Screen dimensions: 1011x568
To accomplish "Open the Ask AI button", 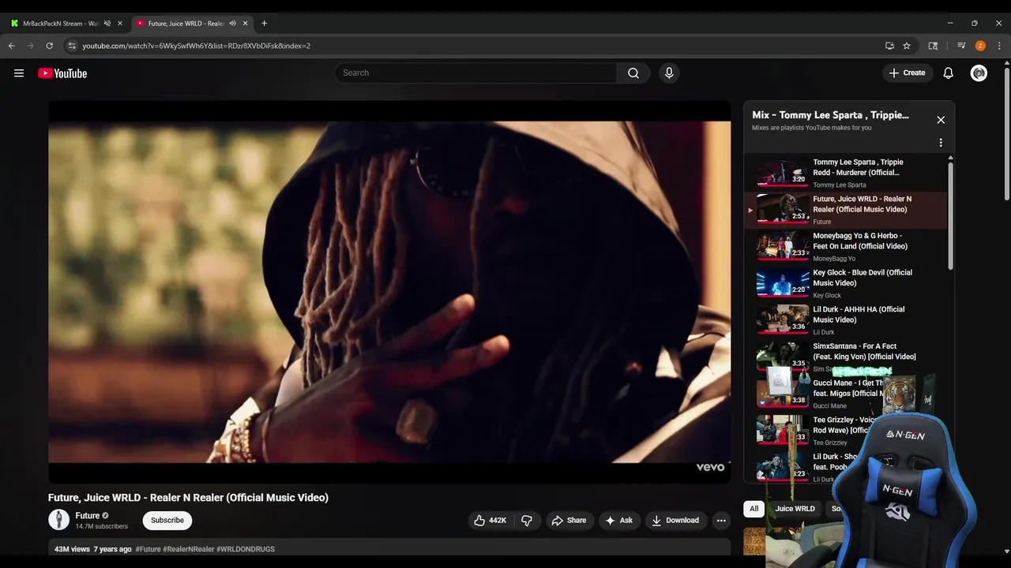I will (x=618, y=521).
